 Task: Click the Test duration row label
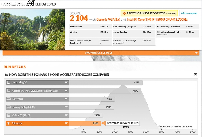pyautogui.click(x=76, y=27)
